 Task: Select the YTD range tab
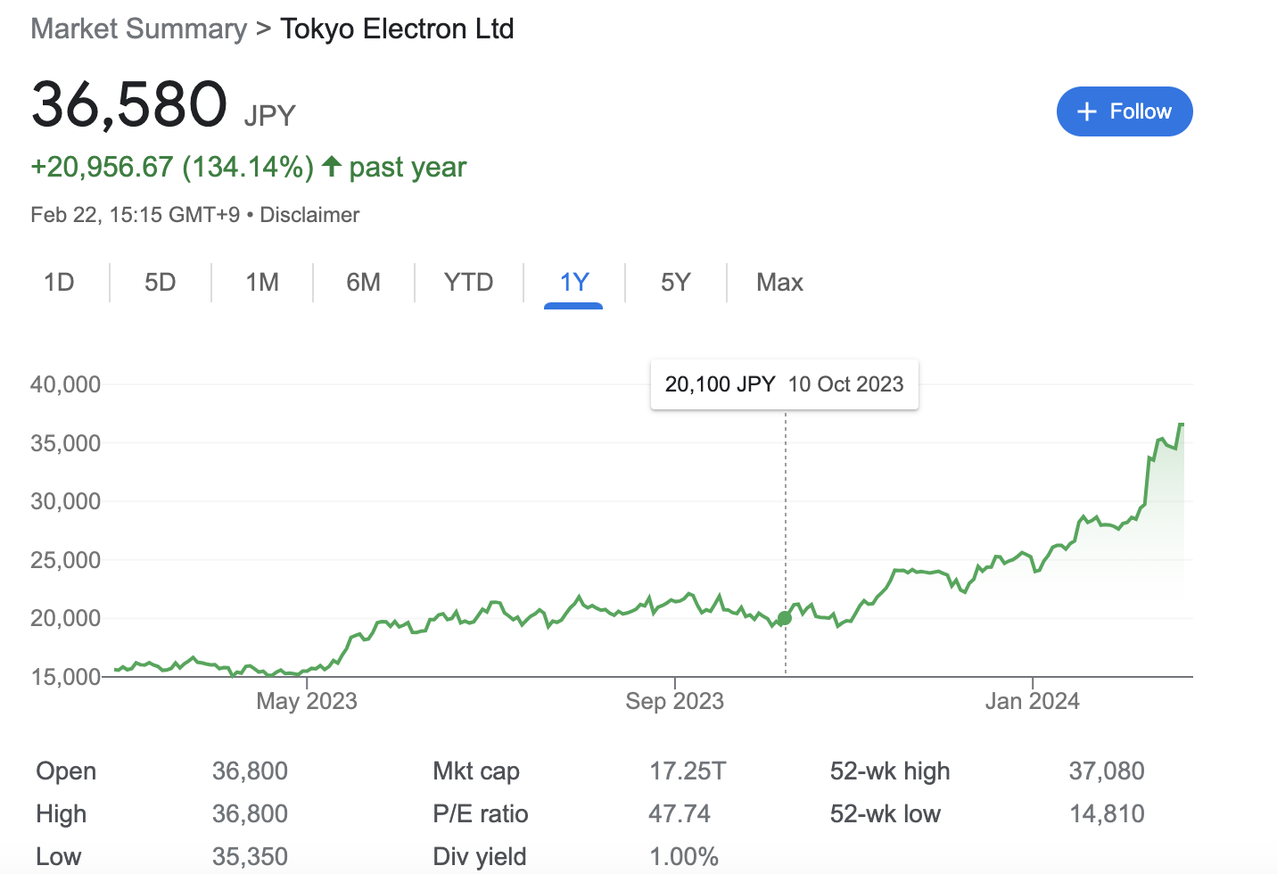(468, 283)
